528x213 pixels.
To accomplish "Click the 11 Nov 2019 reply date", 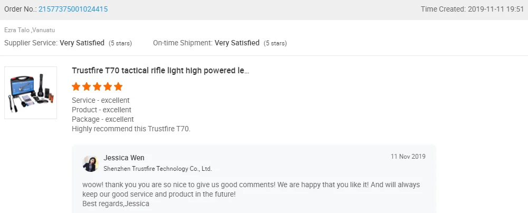I will click(408, 157).
